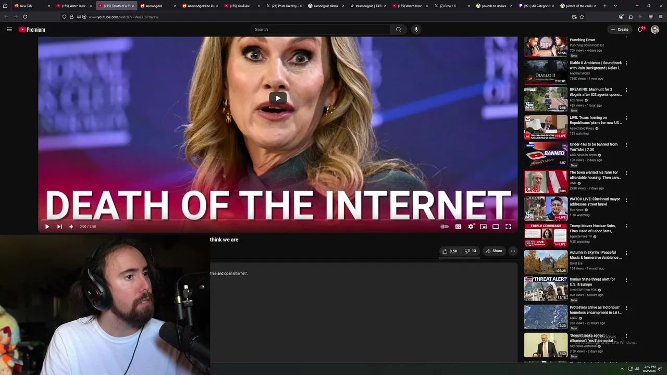
Task: Open 'Ambient Music in Skyrim' video title
Action: click(x=596, y=255)
